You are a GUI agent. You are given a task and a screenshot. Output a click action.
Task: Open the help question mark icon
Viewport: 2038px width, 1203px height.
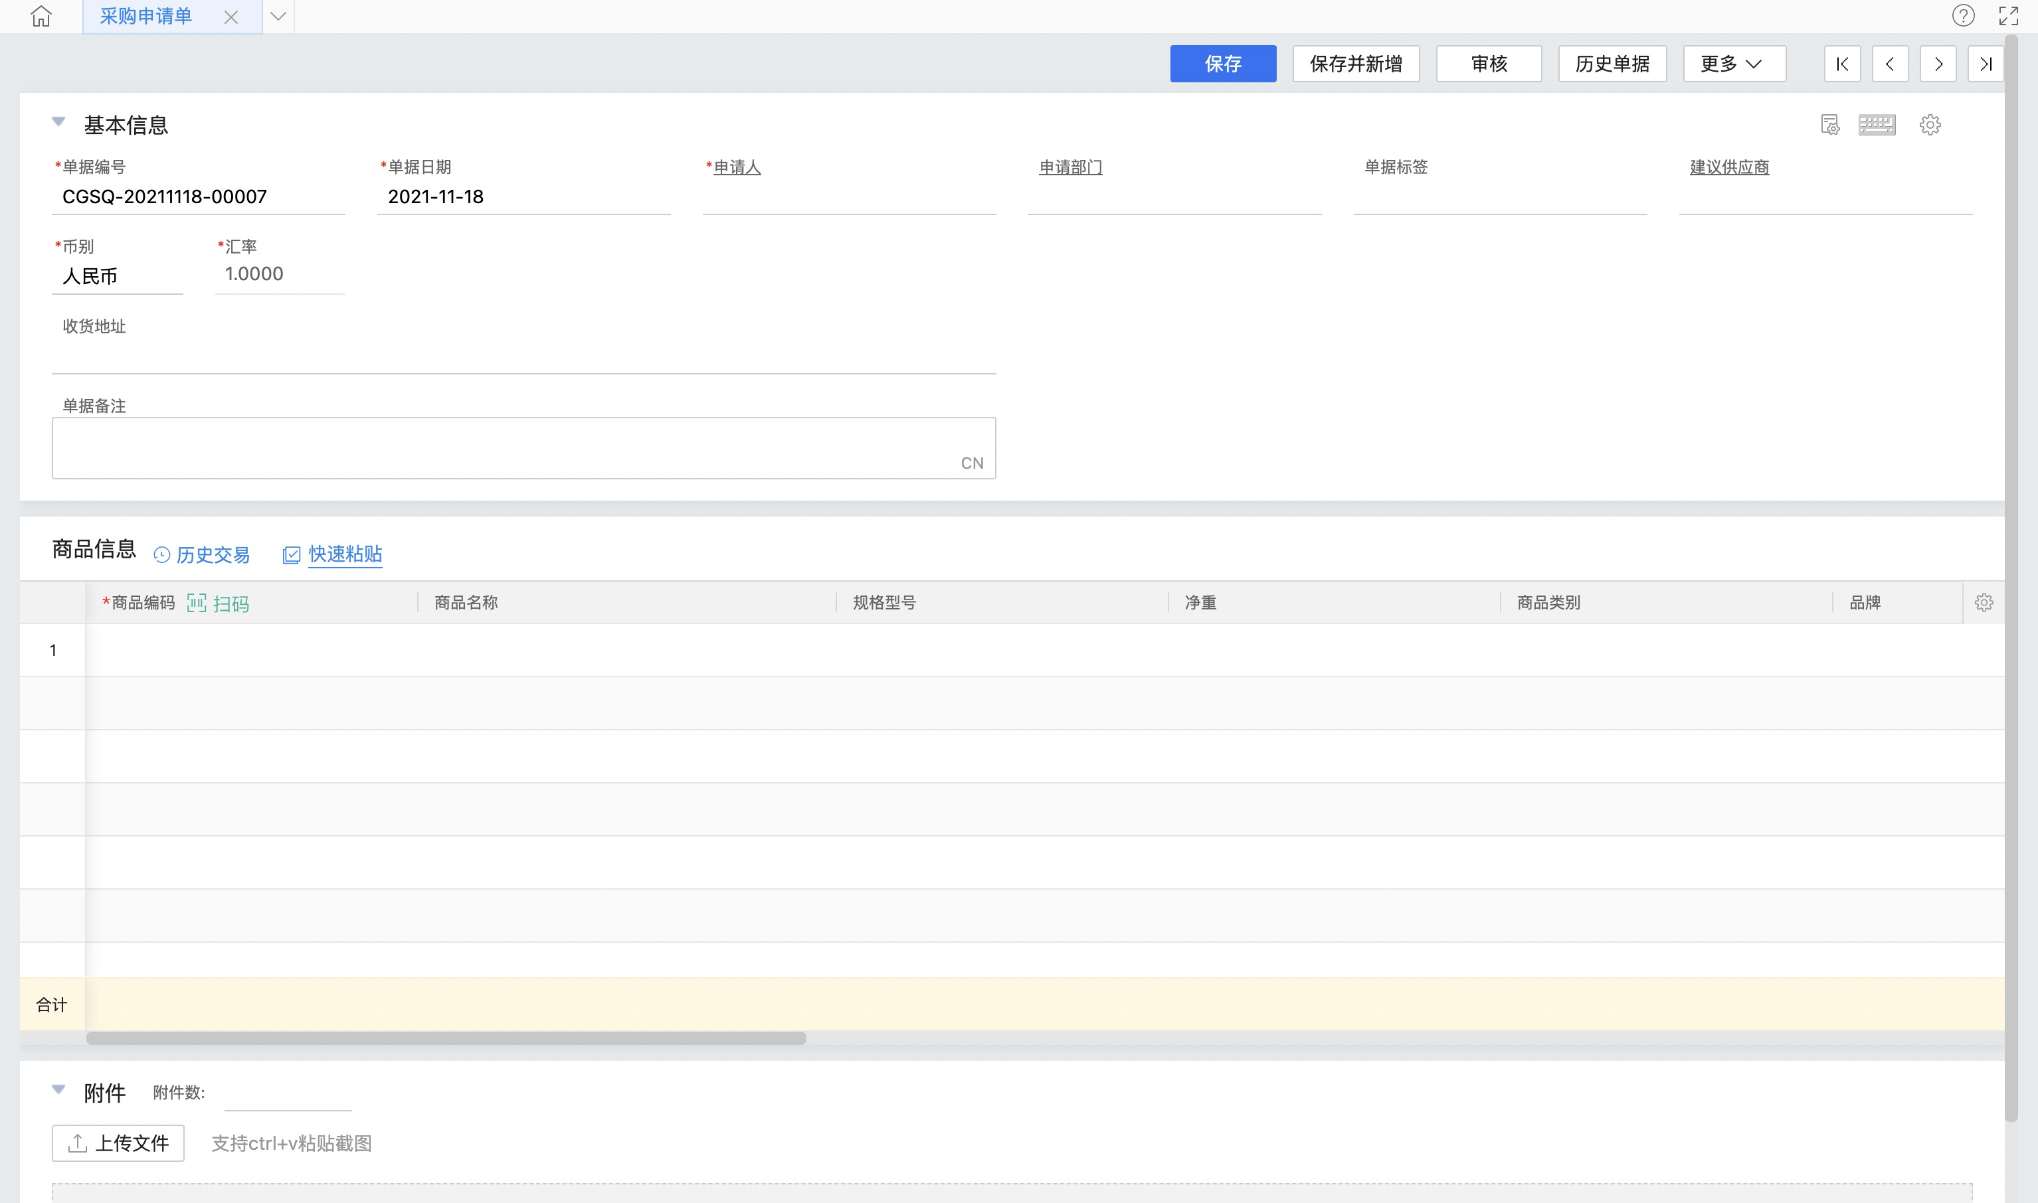tap(1962, 16)
